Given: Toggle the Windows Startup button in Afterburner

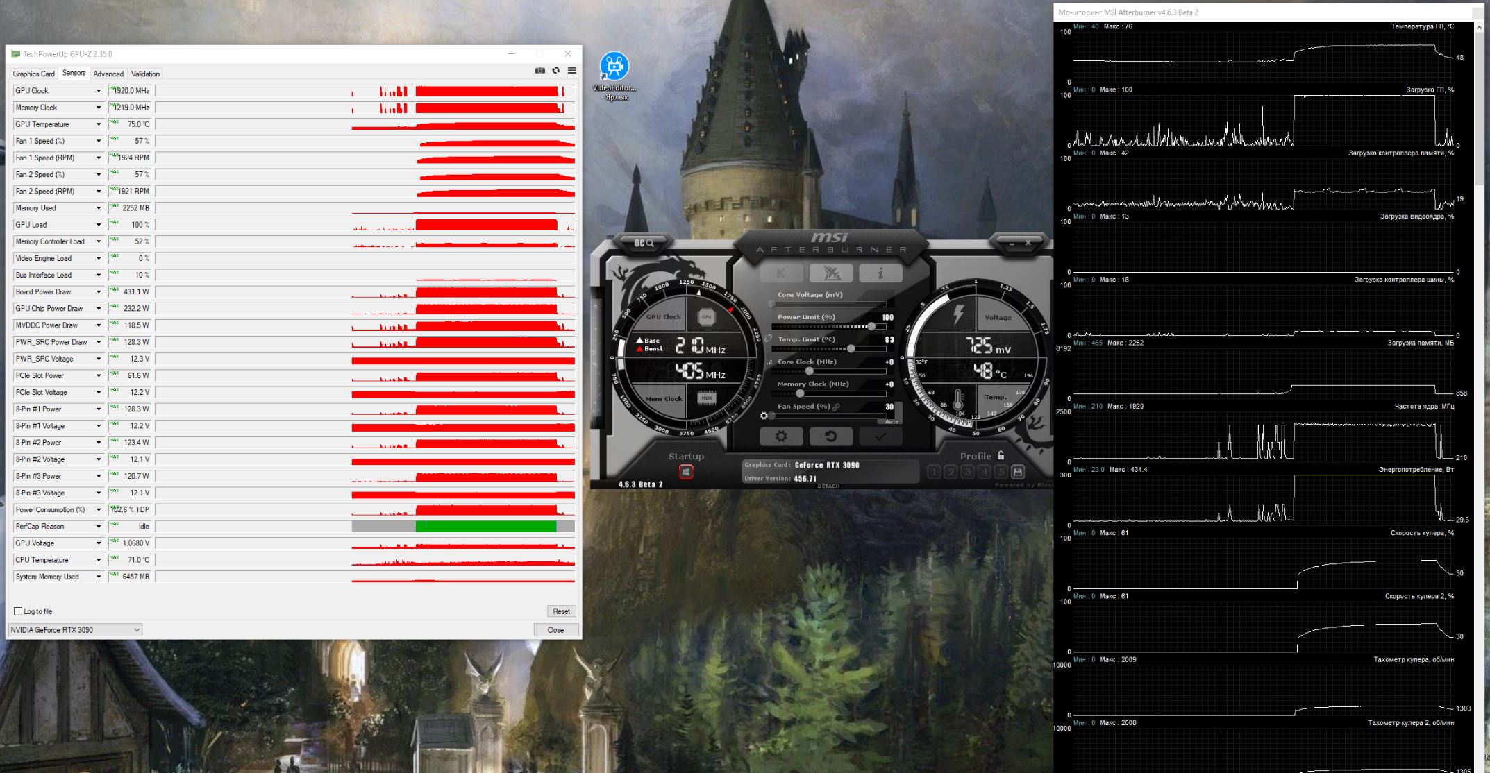Looking at the screenshot, I should pos(686,472).
